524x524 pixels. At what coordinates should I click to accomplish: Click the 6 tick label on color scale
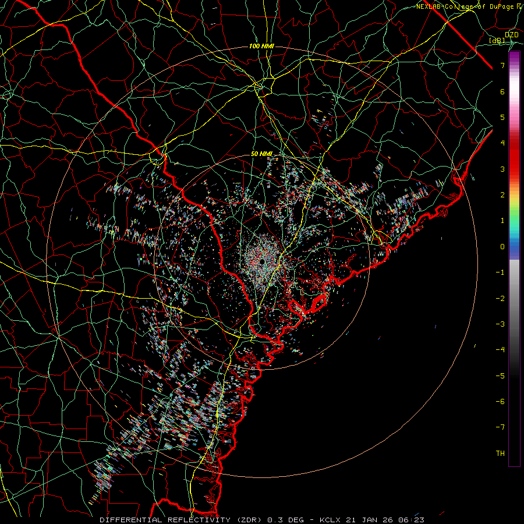point(502,91)
